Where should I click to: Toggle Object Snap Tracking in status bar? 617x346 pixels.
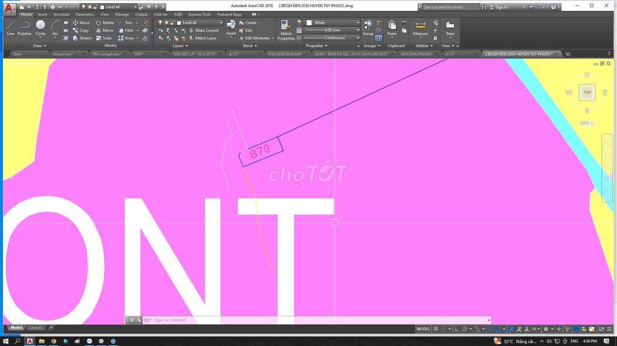pyautogui.click(x=490, y=329)
